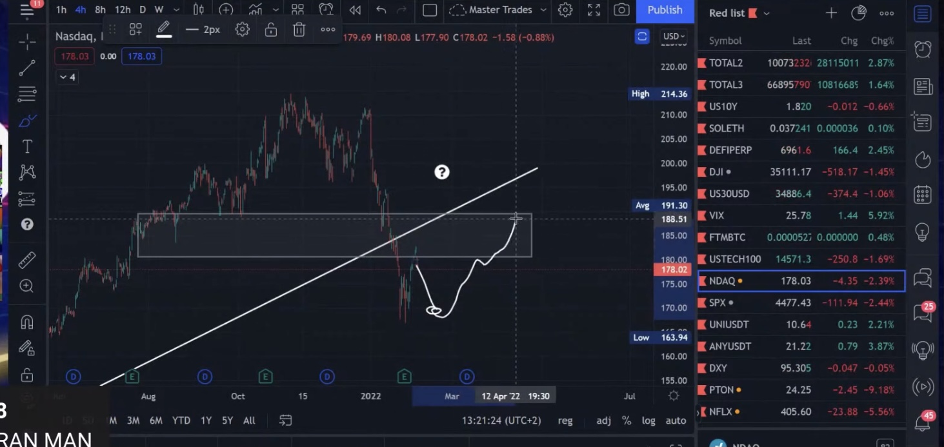Switch to the 12h timeframe
Screen dimensions: 944x447
(x=123, y=10)
